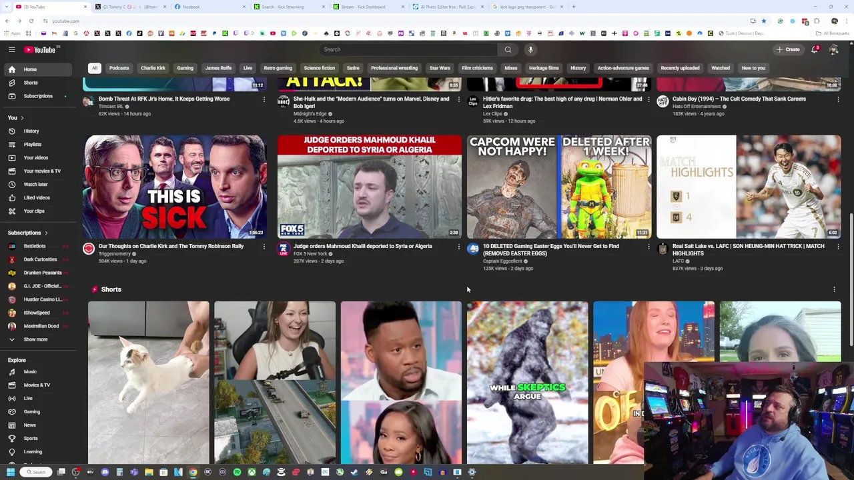
Task: Select the Podcasts filter chip
Action: click(x=119, y=68)
